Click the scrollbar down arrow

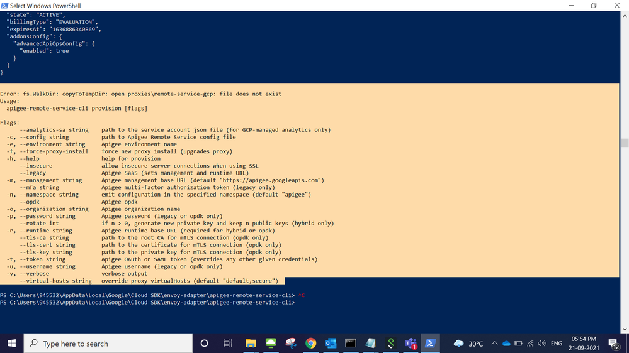pyautogui.click(x=625, y=329)
